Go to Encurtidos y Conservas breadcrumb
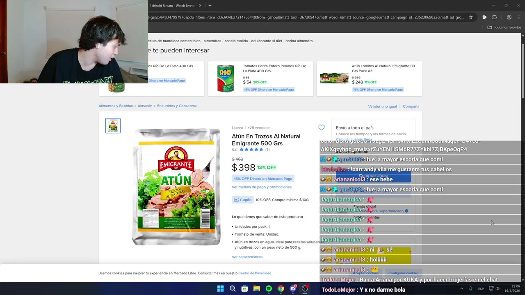The width and height of the screenshot is (525, 295). pyautogui.click(x=177, y=106)
